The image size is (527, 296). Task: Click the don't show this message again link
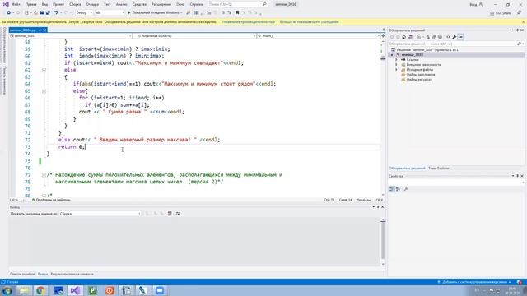pyautogui.click(x=310, y=22)
